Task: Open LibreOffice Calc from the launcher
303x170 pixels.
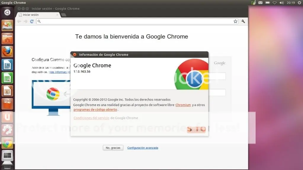Action: tap(7, 78)
